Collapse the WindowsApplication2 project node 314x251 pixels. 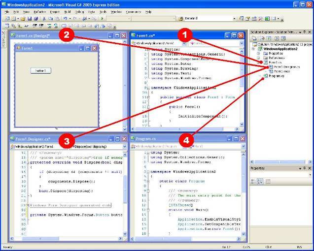(253, 49)
